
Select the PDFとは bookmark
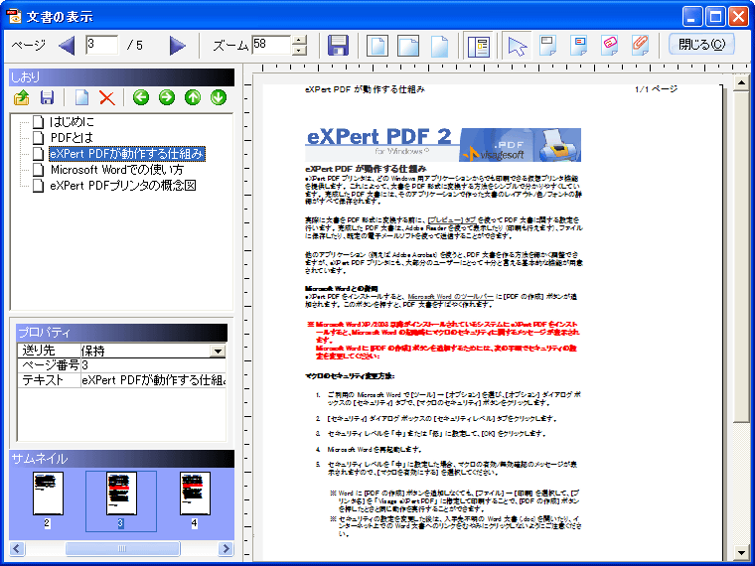point(72,138)
